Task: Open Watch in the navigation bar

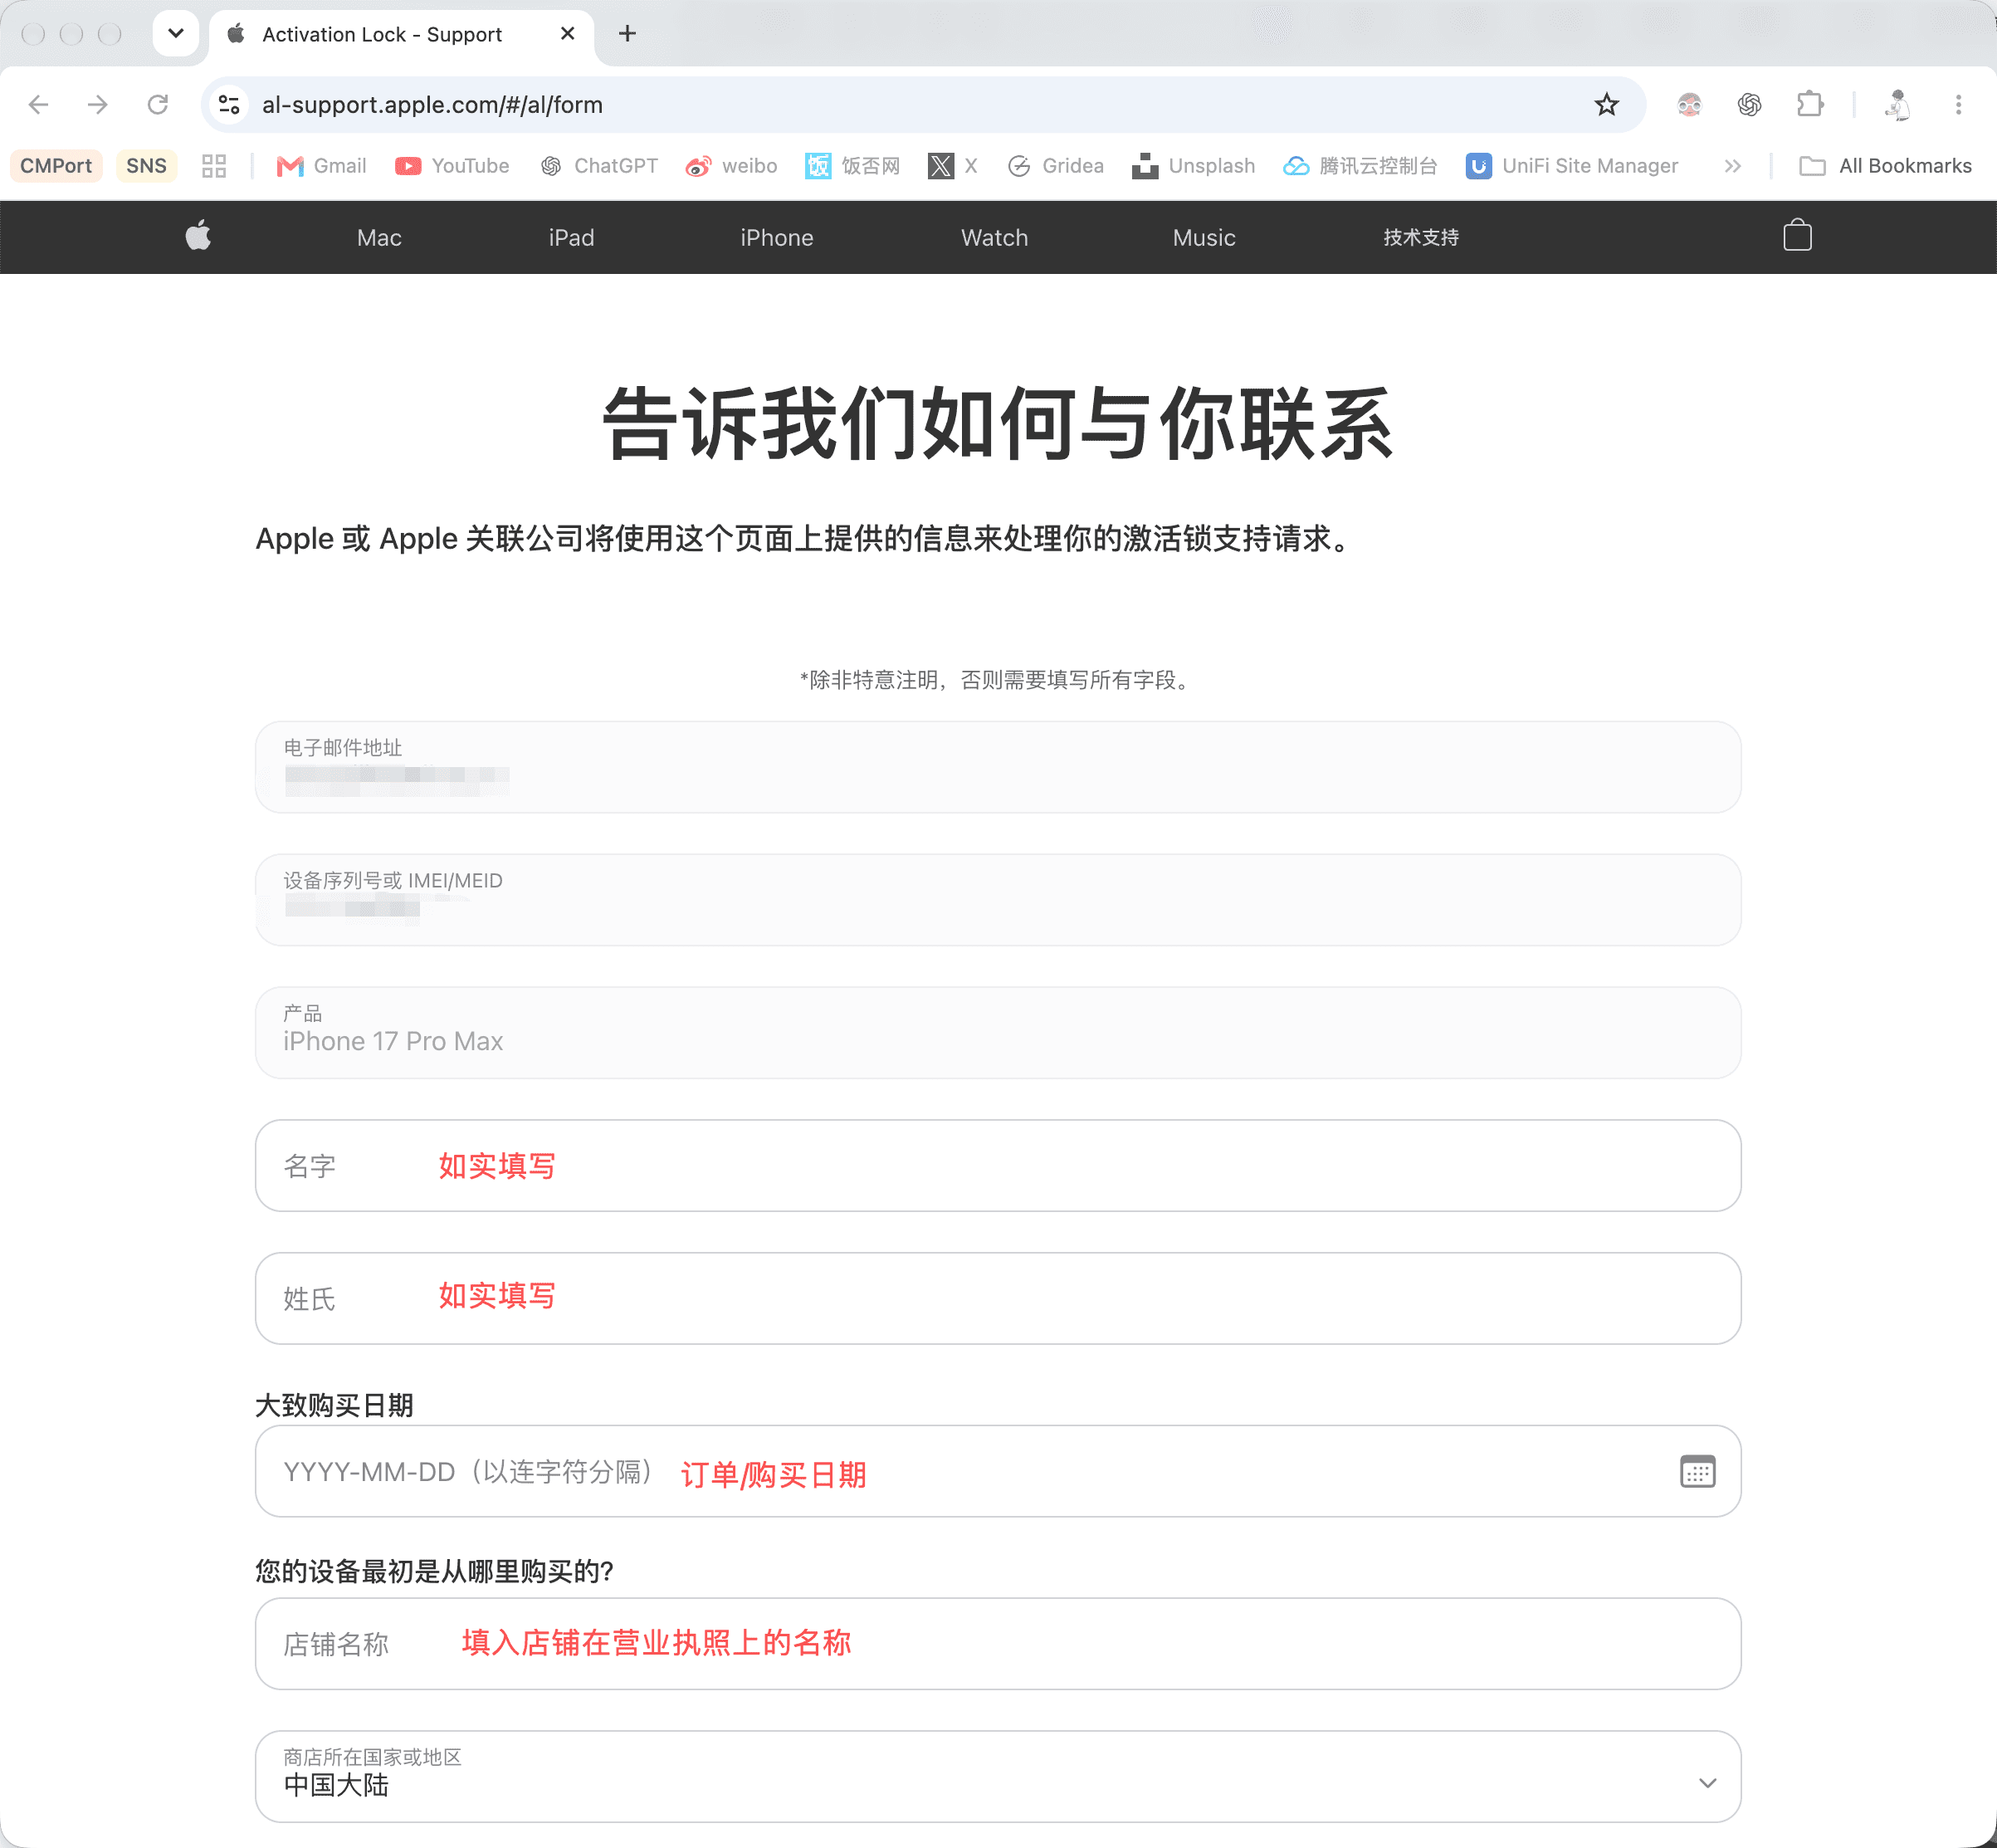Action: pyautogui.click(x=994, y=237)
